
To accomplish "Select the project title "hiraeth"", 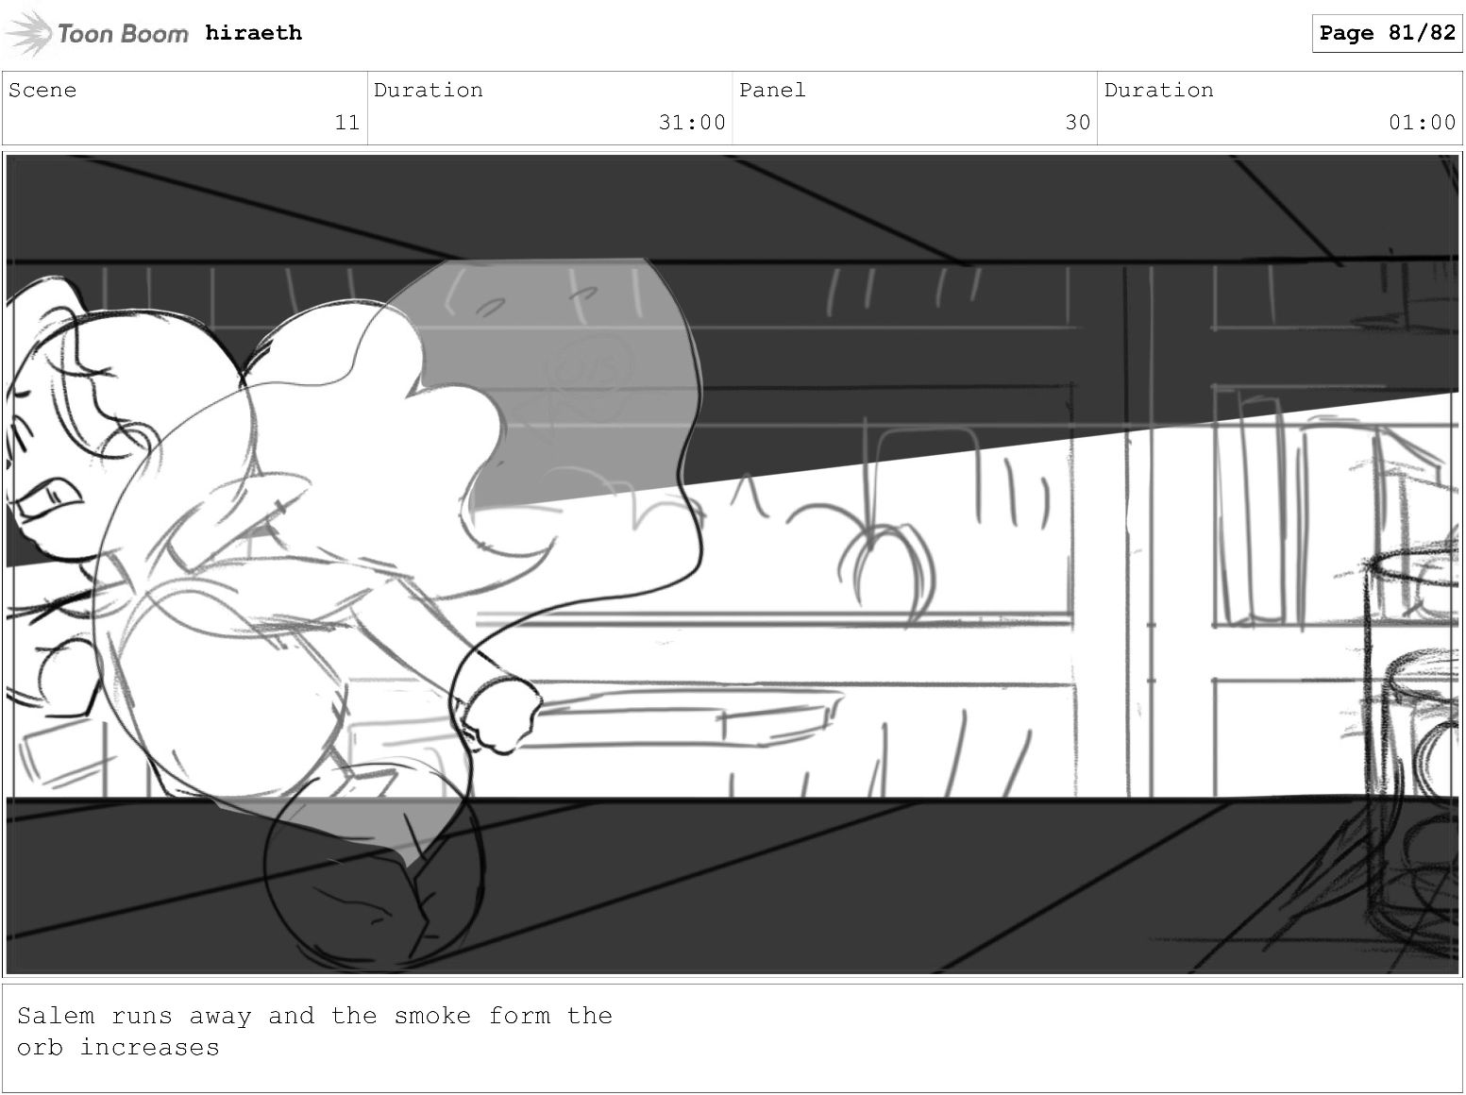I will click(254, 33).
